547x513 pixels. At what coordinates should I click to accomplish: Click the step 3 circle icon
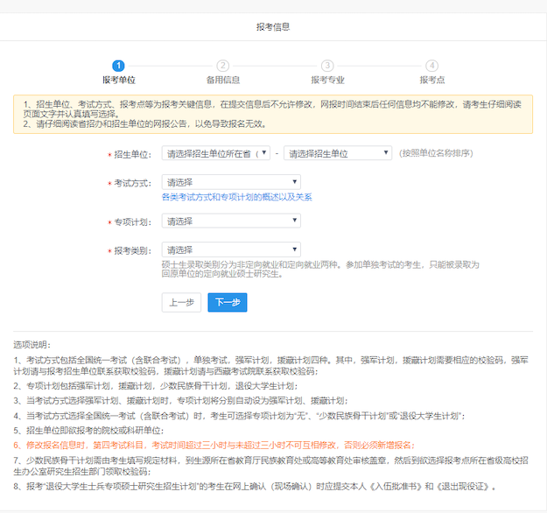(x=327, y=66)
